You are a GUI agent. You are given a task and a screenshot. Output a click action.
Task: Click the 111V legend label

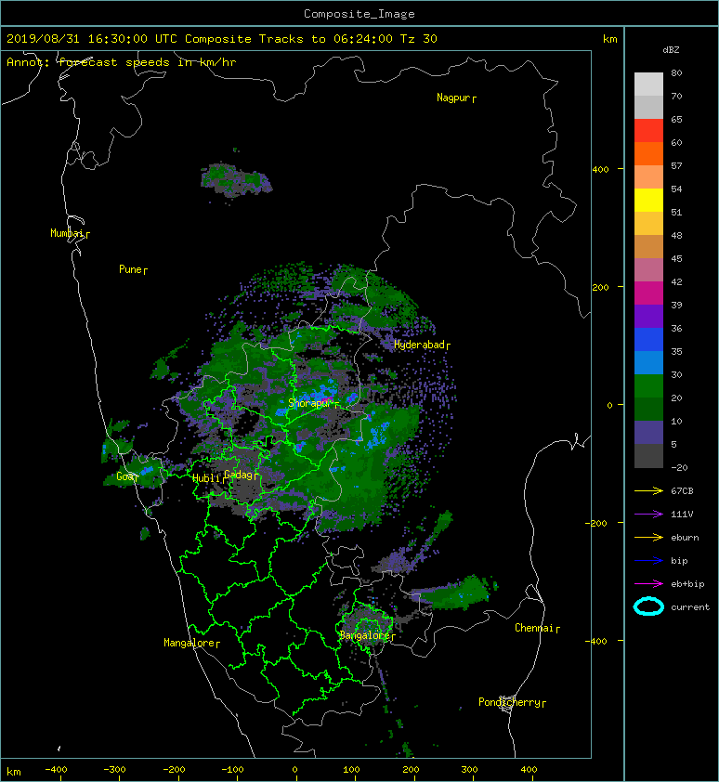pyautogui.click(x=682, y=515)
